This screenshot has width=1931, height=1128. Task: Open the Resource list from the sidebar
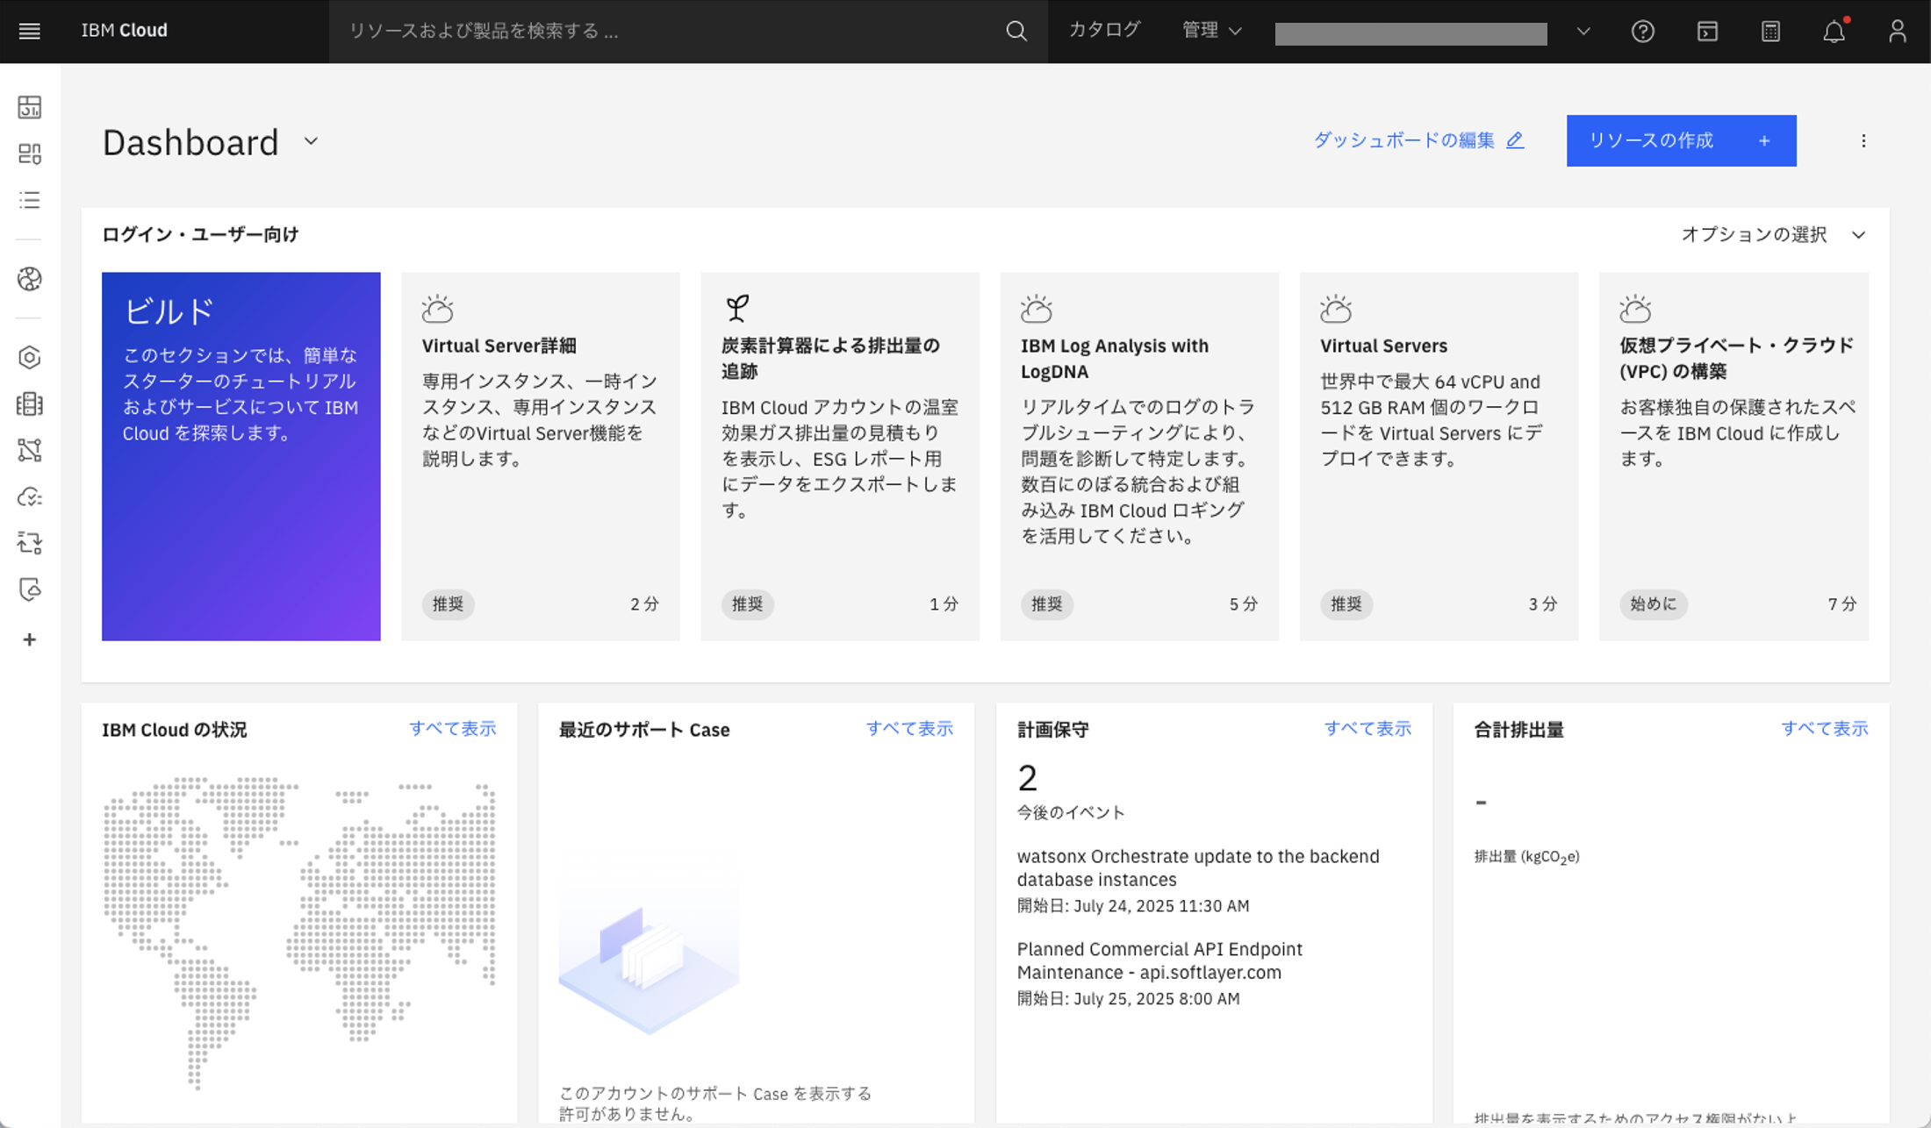(x=29, y=200)
